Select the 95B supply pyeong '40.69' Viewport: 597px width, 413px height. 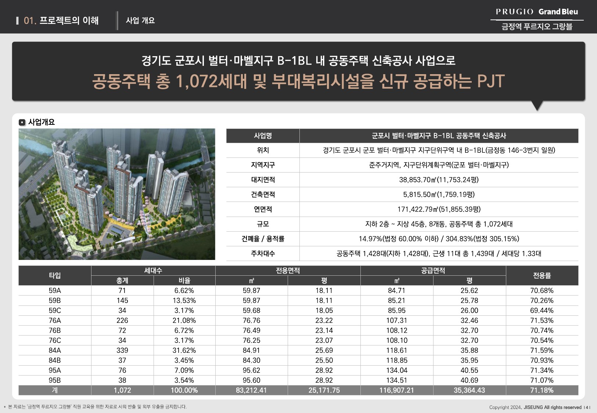click(x=469, y=380)
